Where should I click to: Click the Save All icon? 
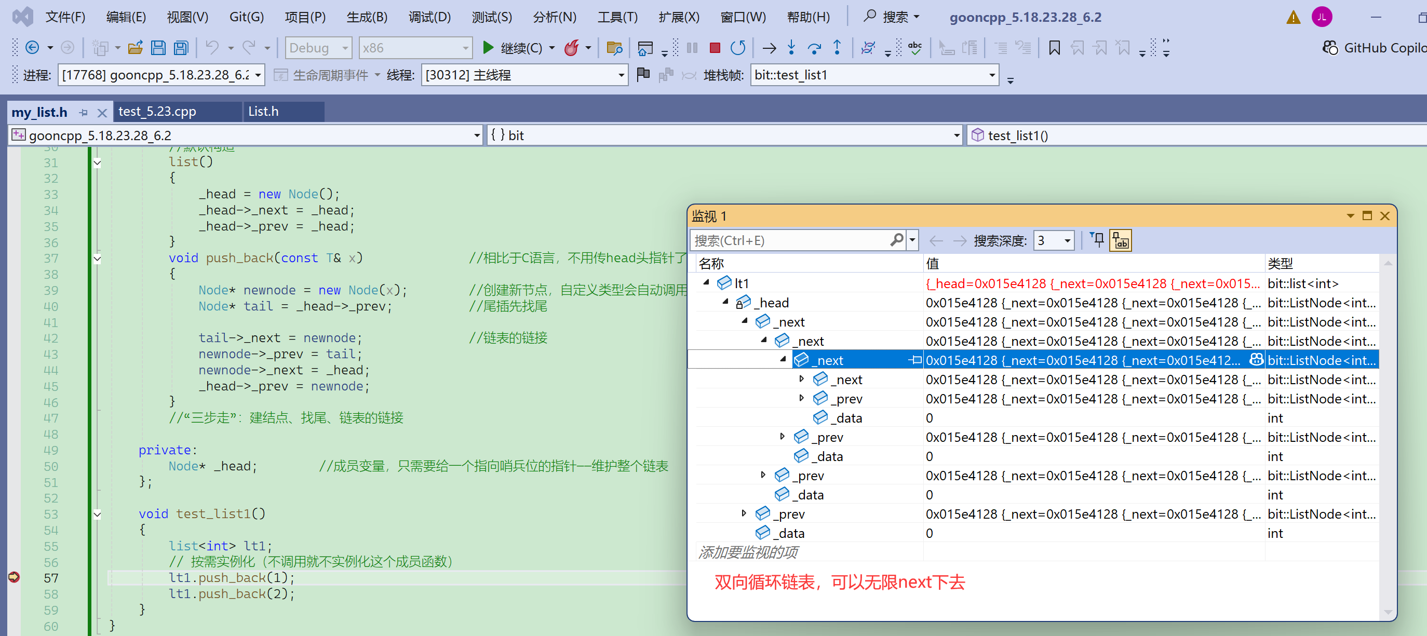click(181, 48)
